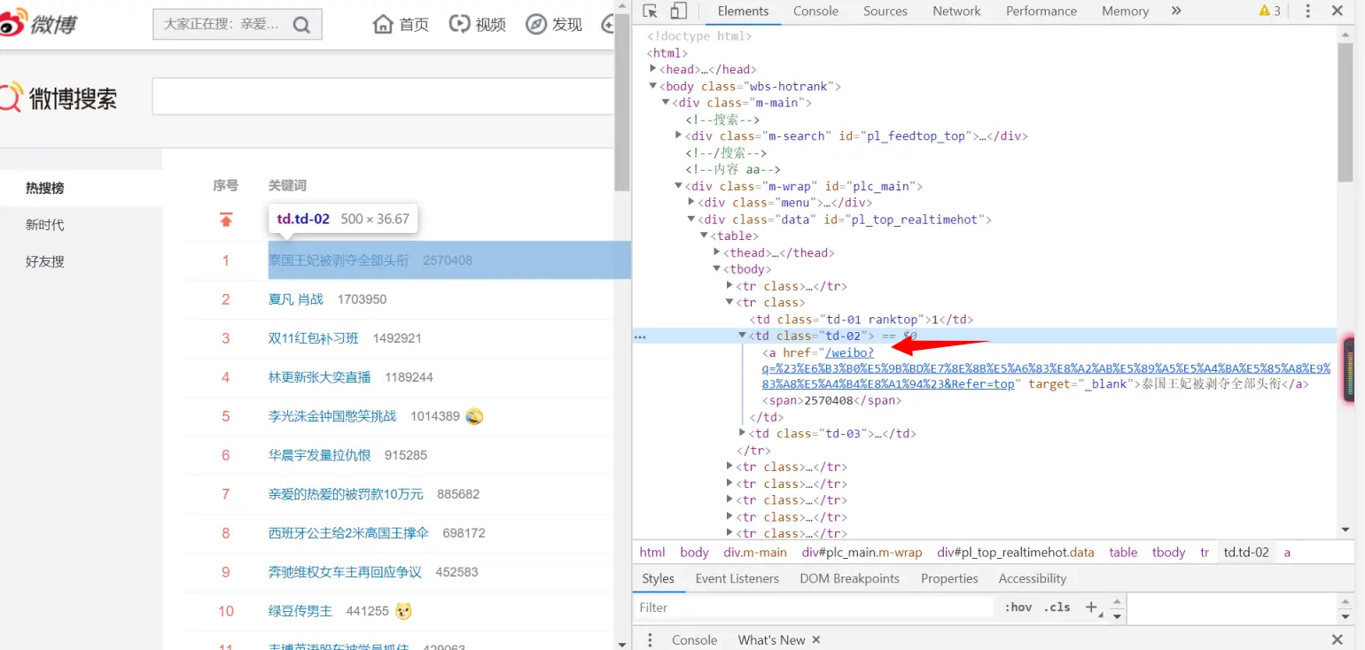
Task: Switch to the Elements tab
Action: (x=743, y=12)
